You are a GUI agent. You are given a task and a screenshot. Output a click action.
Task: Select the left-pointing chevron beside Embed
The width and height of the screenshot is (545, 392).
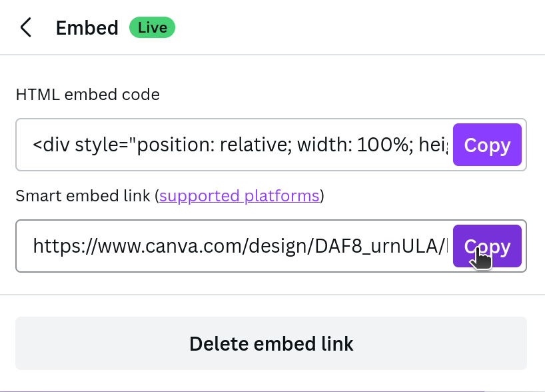(x=25, y=27)
